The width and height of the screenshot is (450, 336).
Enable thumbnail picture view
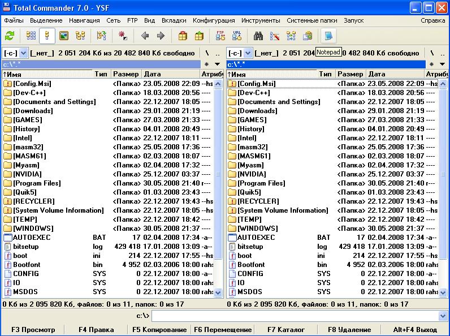click(64, 36)
